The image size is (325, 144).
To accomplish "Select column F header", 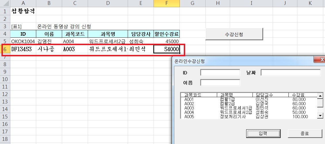I will (167, 3).
